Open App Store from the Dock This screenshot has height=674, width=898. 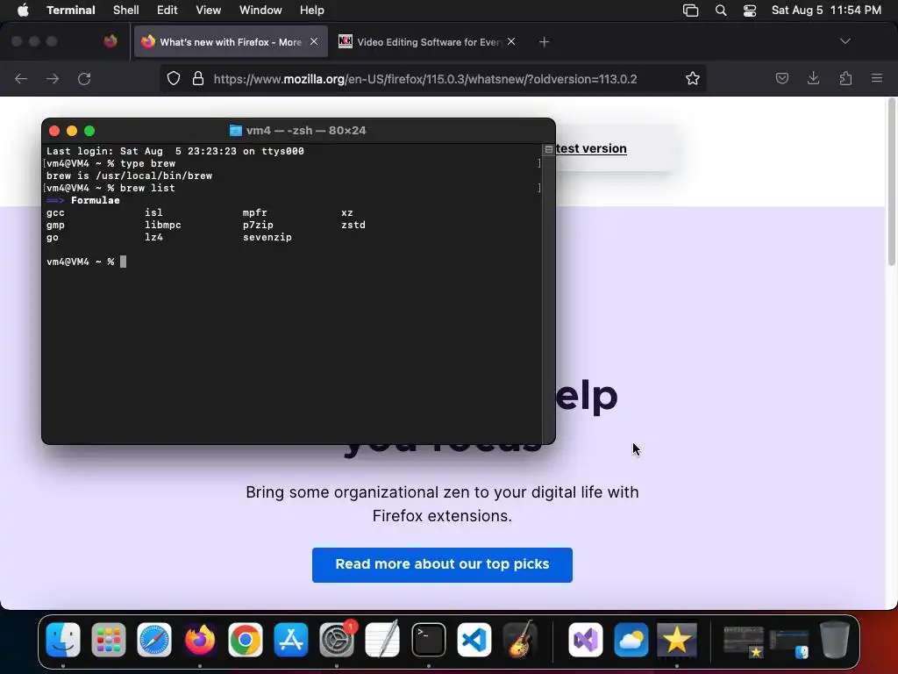coord(291,640)
